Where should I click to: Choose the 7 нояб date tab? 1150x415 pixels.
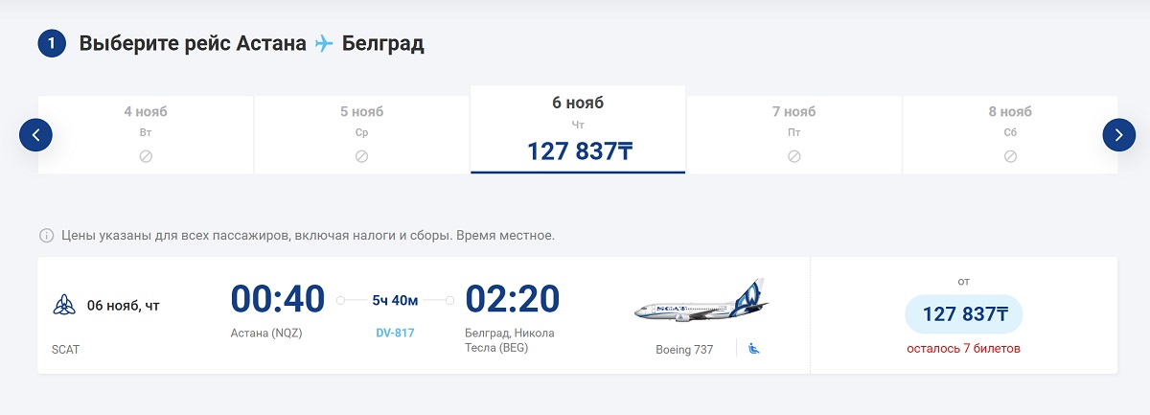click(793, 132)
